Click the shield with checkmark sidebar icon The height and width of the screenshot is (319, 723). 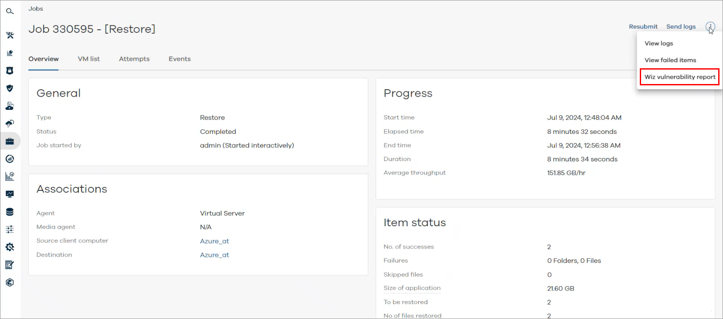(x=10, y=88)
